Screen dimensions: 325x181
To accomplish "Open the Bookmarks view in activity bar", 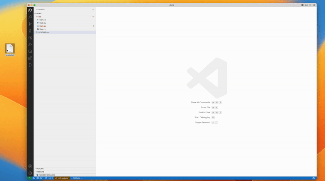I will click(x=30, y=65).
